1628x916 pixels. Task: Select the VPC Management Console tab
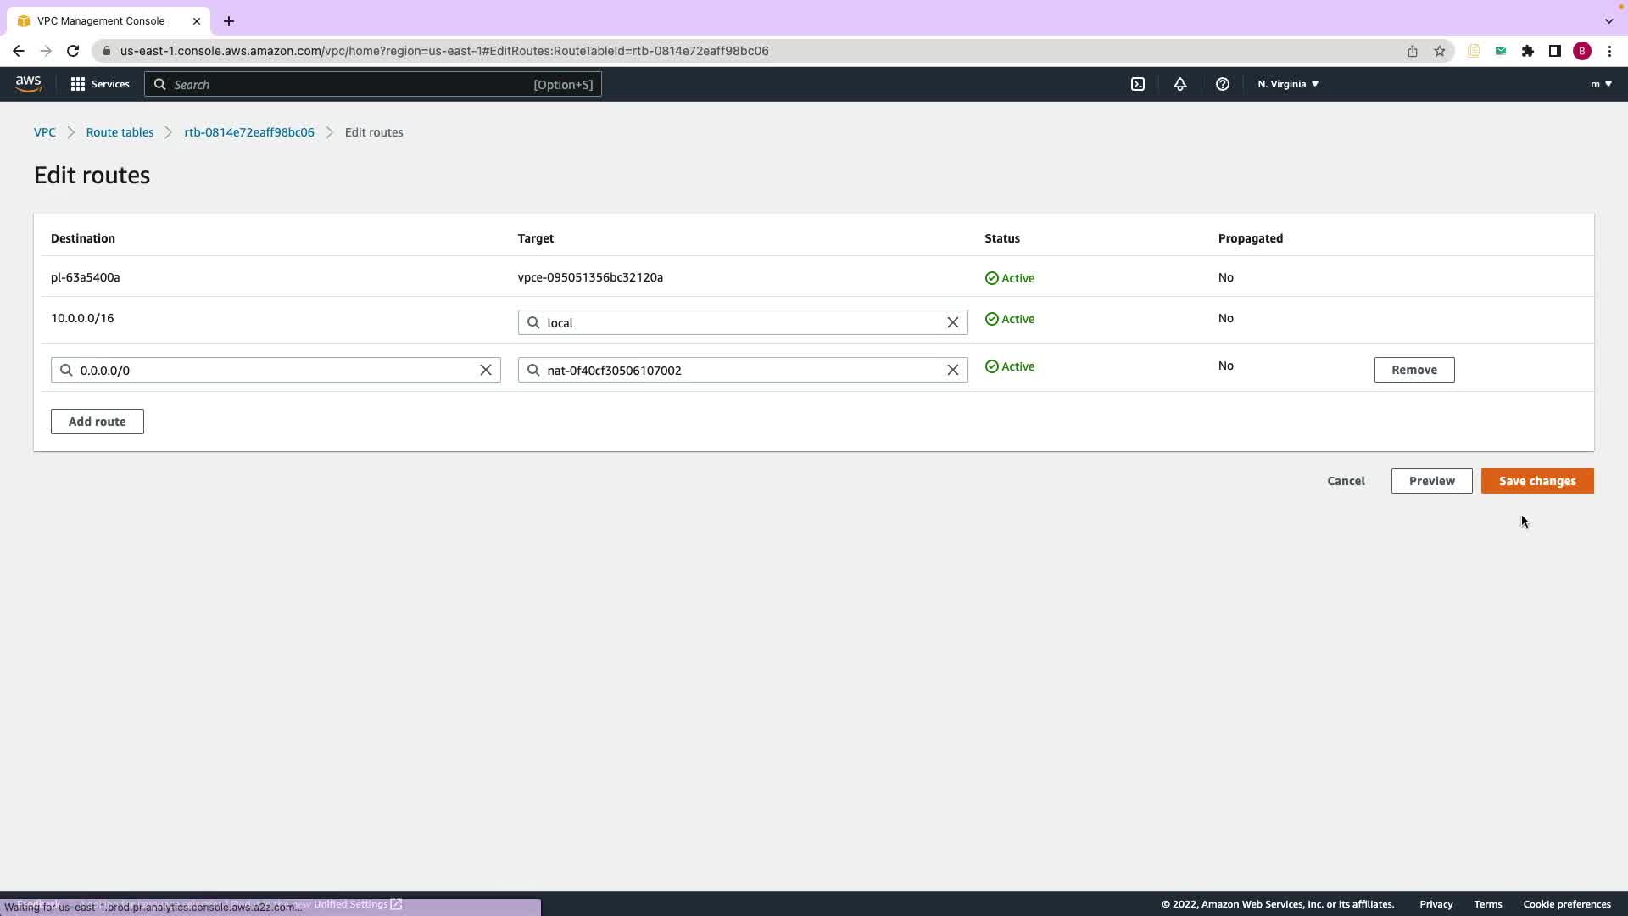click(101, 20)
